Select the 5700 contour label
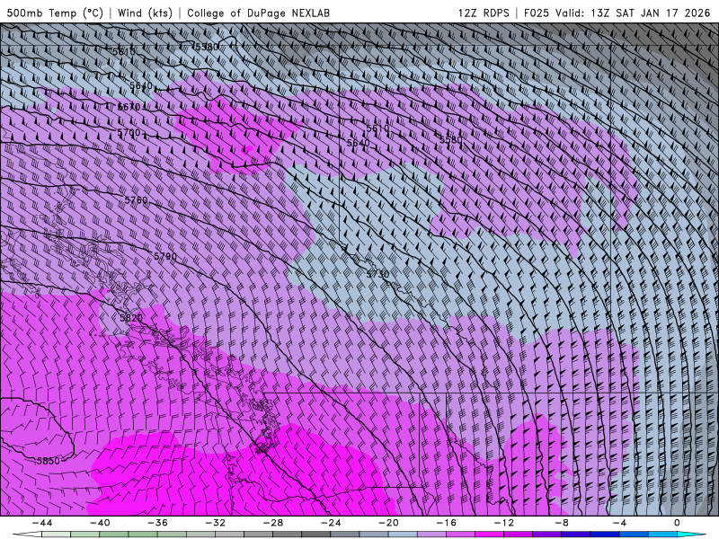Image resolution: width=719 pixels, height=539 pixels. click(x=129, y=133)
